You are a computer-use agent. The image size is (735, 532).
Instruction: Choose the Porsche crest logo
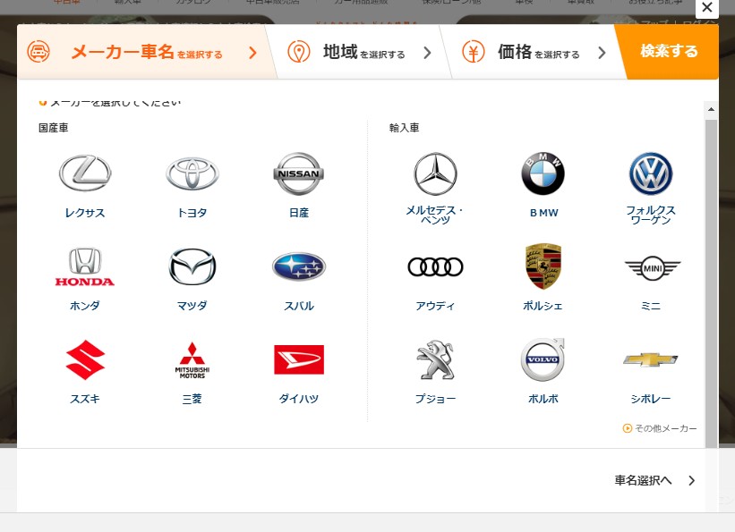(x=543, y=266)
